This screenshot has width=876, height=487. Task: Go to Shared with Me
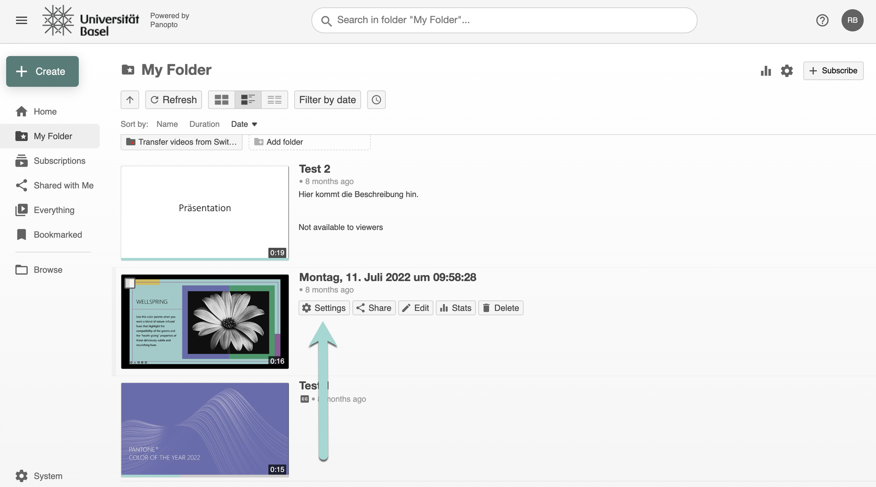point(63,185)
